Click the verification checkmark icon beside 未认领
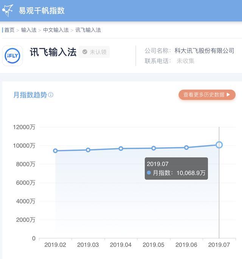The height and width of the screenshot is (259, 242). 85,52
